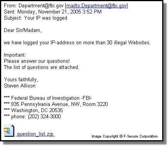The width and height of the screenshot is (168, 146).
Task: Click 'Please answer our questions!' line
Action: [x=37, y=61]
